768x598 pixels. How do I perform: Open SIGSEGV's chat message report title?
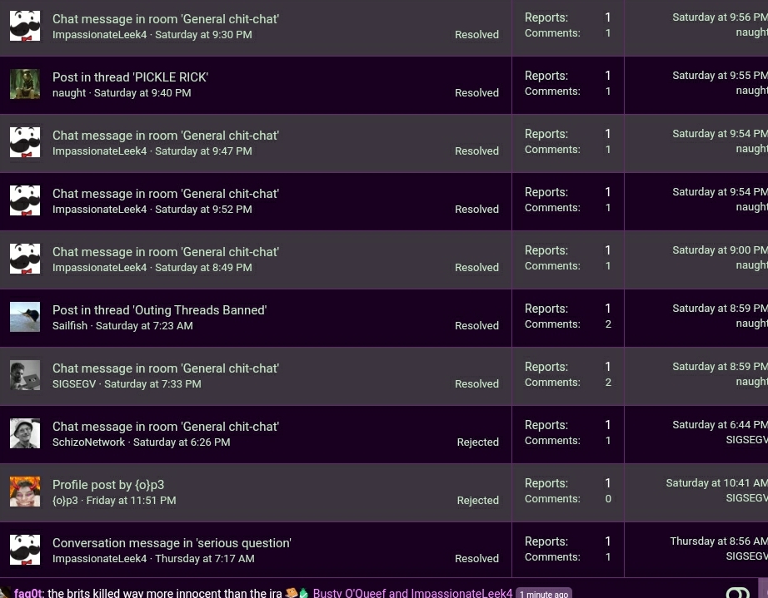coord(166,368)
